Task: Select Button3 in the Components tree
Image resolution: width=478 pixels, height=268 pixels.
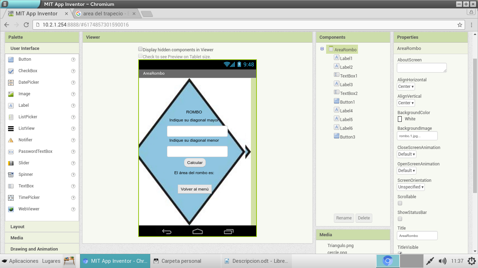Action: click(344, 137)
